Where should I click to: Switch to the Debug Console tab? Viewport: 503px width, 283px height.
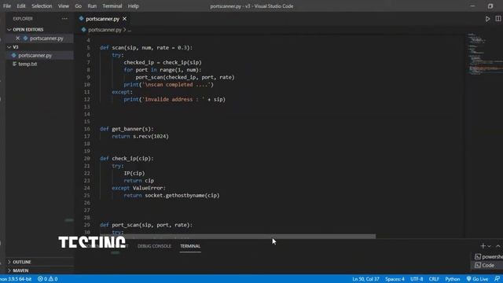(x=154, y=246)
